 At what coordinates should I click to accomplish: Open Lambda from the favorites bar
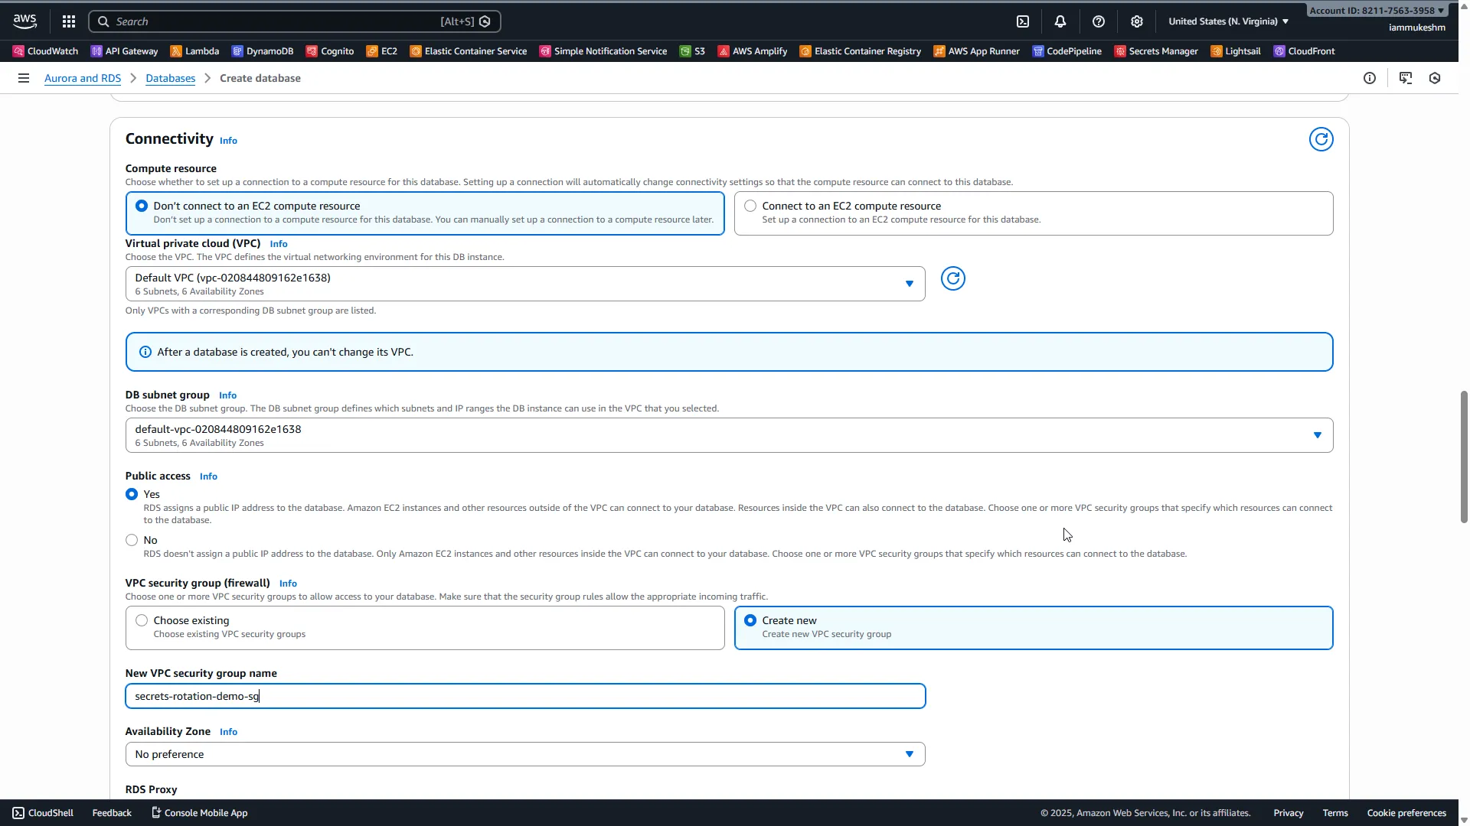[x=201, y=50]
